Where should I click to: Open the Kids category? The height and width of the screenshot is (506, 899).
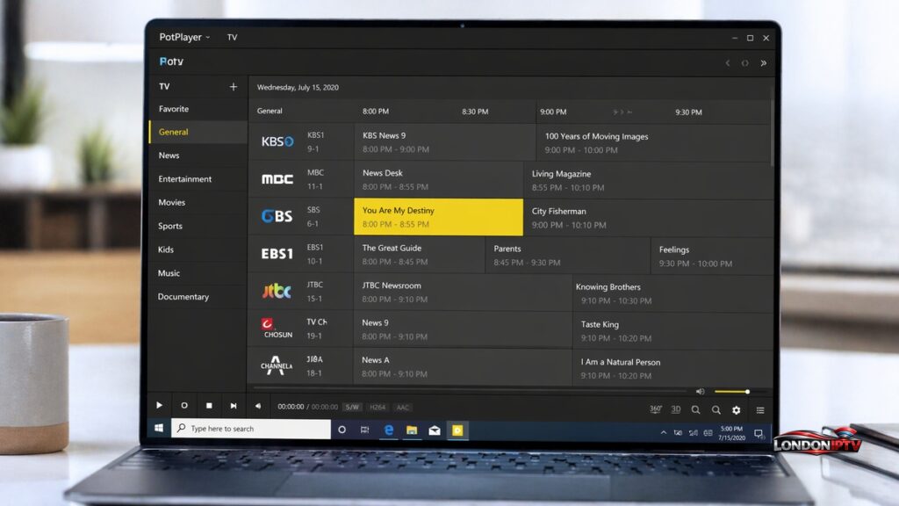[x=198, y=249]
